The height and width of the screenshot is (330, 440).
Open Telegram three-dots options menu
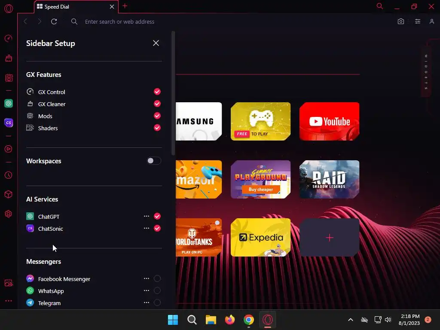point(147,303)
